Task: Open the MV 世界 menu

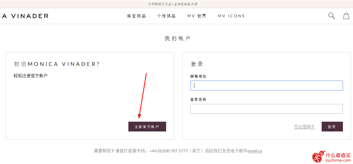Action: click(197, 16)
